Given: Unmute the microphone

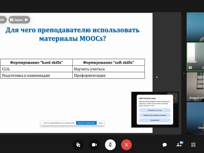Looking at the screenshot, I should click(110, 145).
